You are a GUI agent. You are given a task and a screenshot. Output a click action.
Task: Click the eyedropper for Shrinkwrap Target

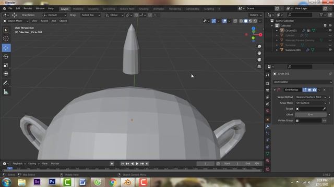324,109
